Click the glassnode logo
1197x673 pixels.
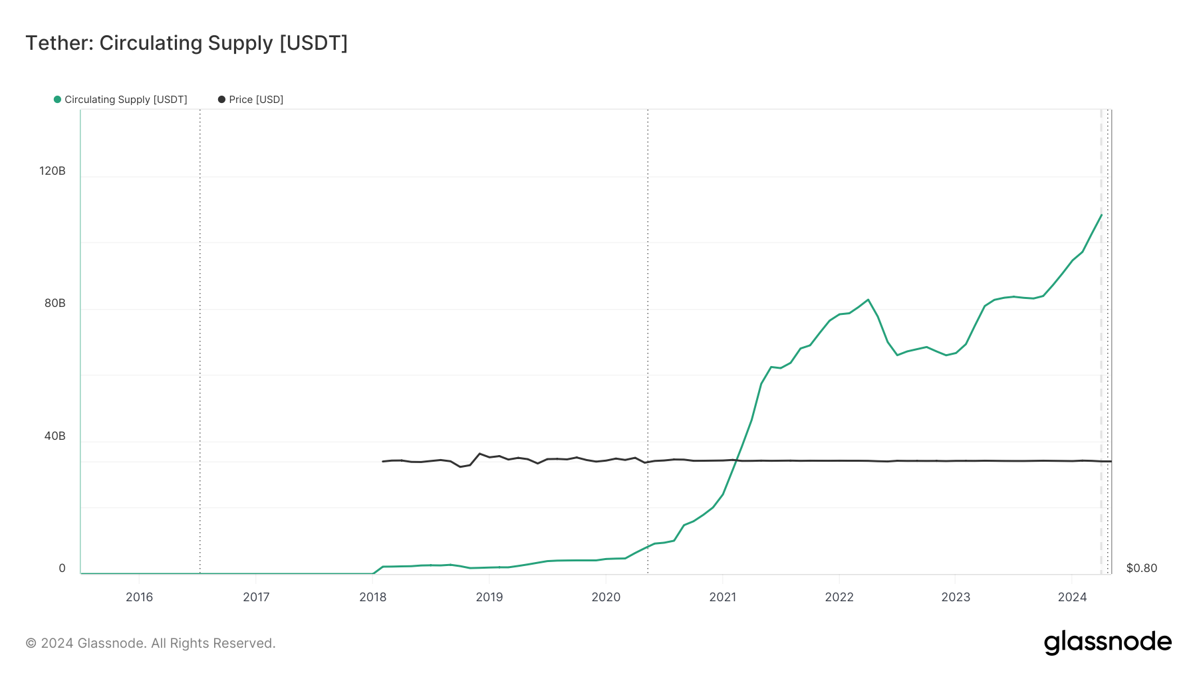click(1108, 642)
